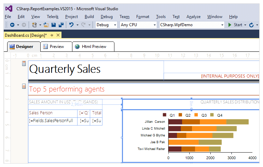Open the Build menu
The image size is (263, 167).
89,17
